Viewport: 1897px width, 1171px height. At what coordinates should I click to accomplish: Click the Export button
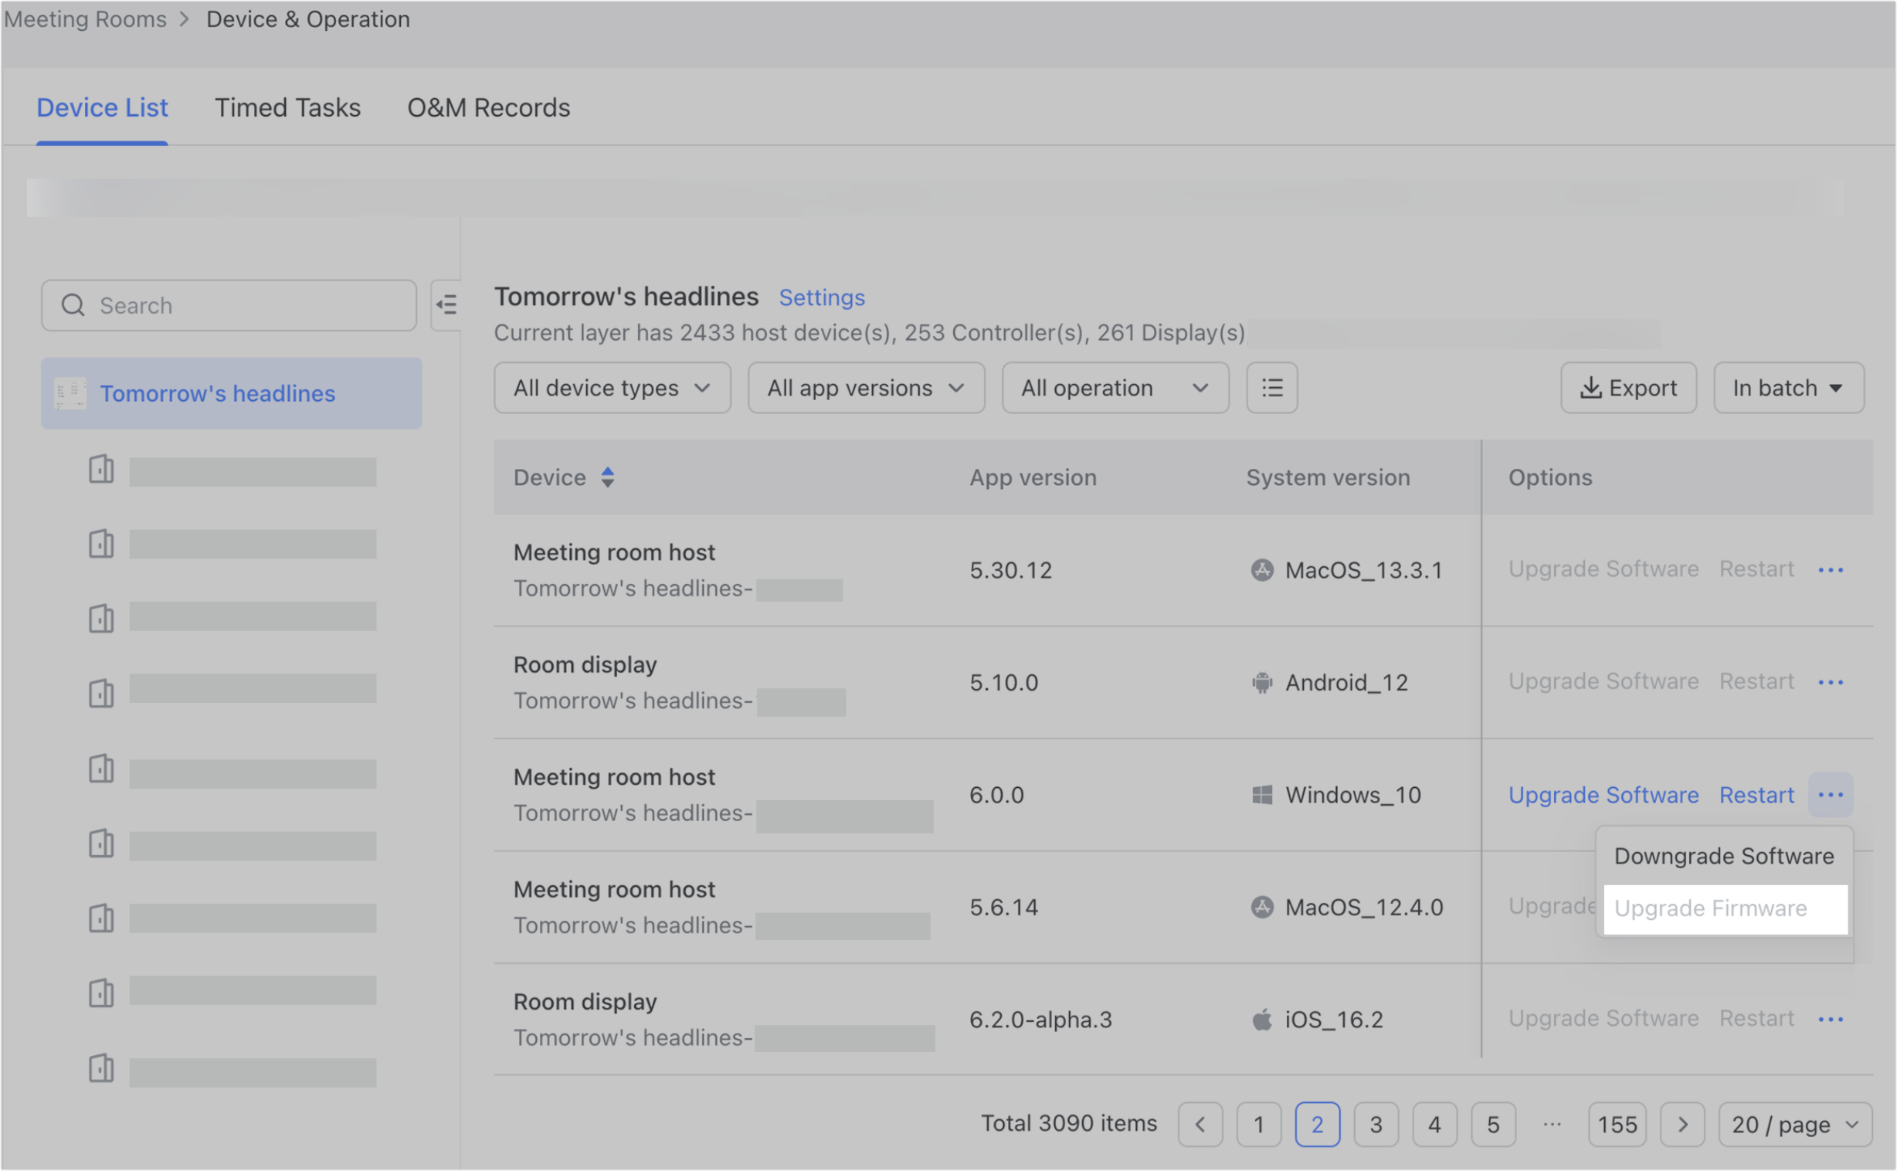[1628, 387]
